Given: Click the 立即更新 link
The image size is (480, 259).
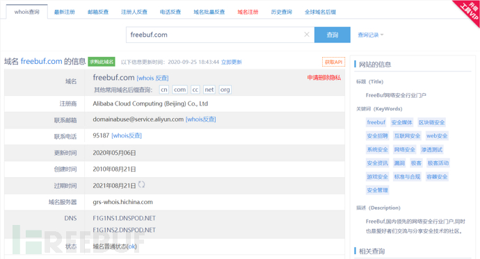Looking at the screenshot, I should coord(232,62).
